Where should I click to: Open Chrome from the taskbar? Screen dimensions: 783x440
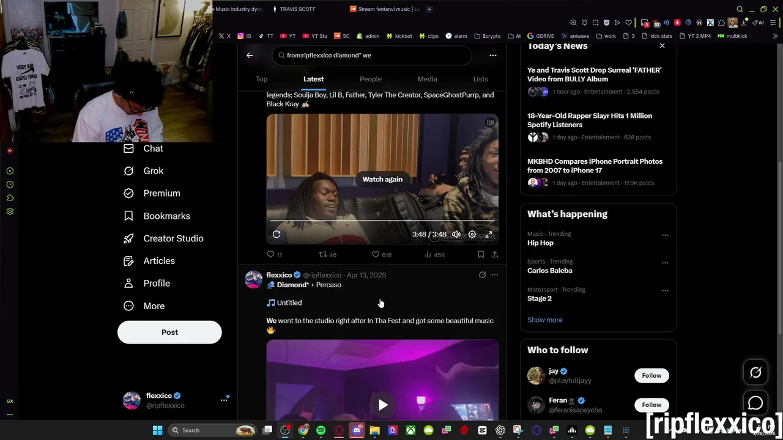[303, 430]
